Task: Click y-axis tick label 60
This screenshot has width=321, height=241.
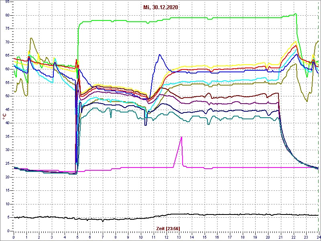Action: point(7,69)
